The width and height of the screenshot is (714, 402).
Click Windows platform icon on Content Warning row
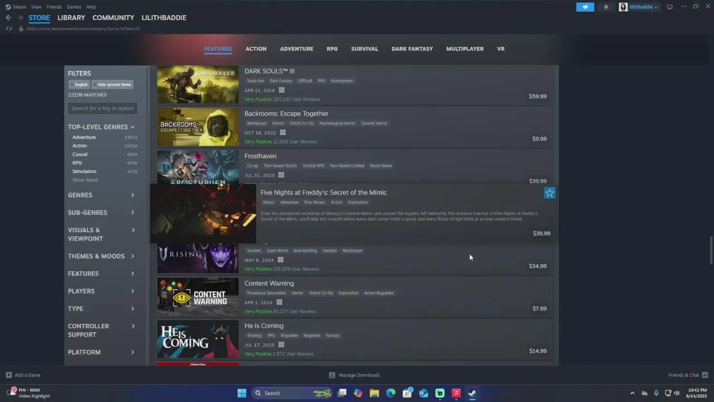pos(279,302)
